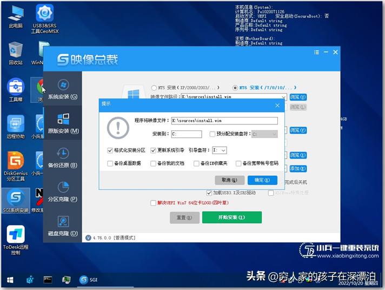
Task: Click the 程序将映像文件 path field
Action: pos(224,121)
